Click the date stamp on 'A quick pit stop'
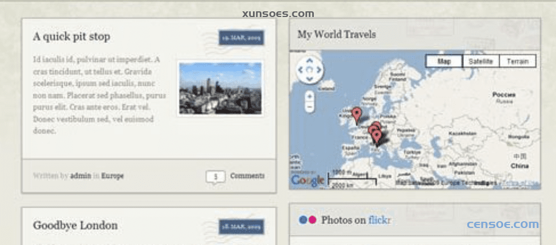Screen dimensions: 556x245 241,37
